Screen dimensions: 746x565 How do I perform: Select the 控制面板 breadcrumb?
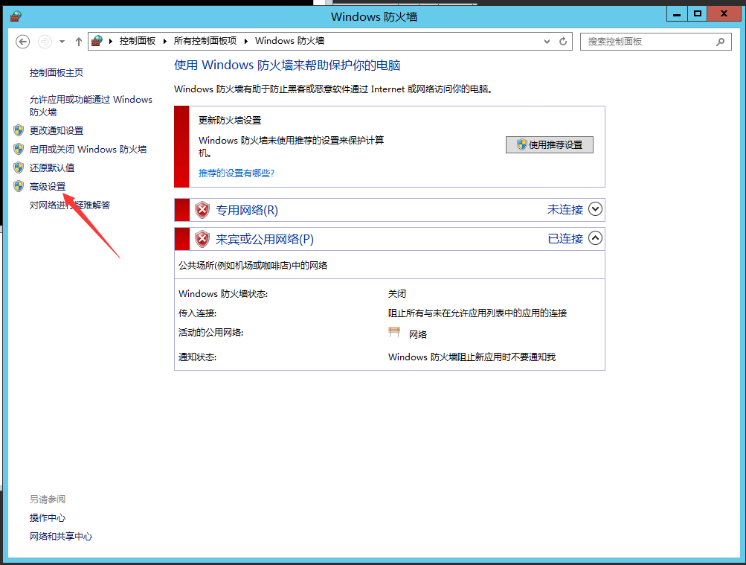[x=137, y=41]
